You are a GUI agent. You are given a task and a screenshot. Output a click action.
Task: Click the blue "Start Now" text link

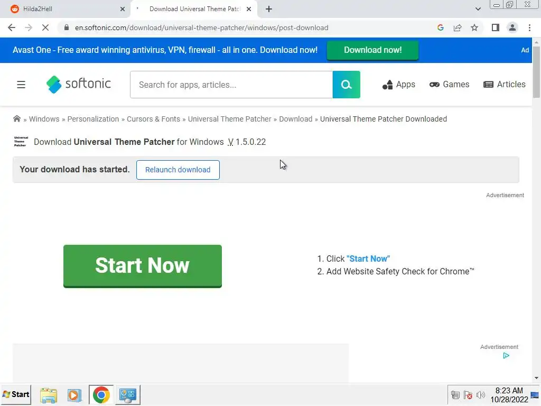(368, 259)
